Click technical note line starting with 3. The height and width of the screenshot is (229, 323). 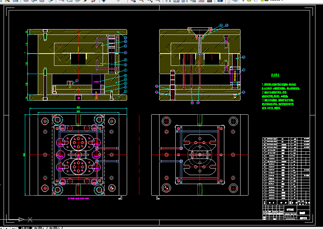click(278, 100)
